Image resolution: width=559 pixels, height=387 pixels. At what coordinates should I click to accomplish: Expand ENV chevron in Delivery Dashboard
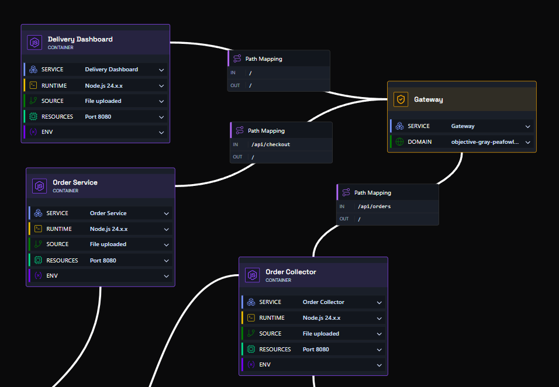(161, 133)
